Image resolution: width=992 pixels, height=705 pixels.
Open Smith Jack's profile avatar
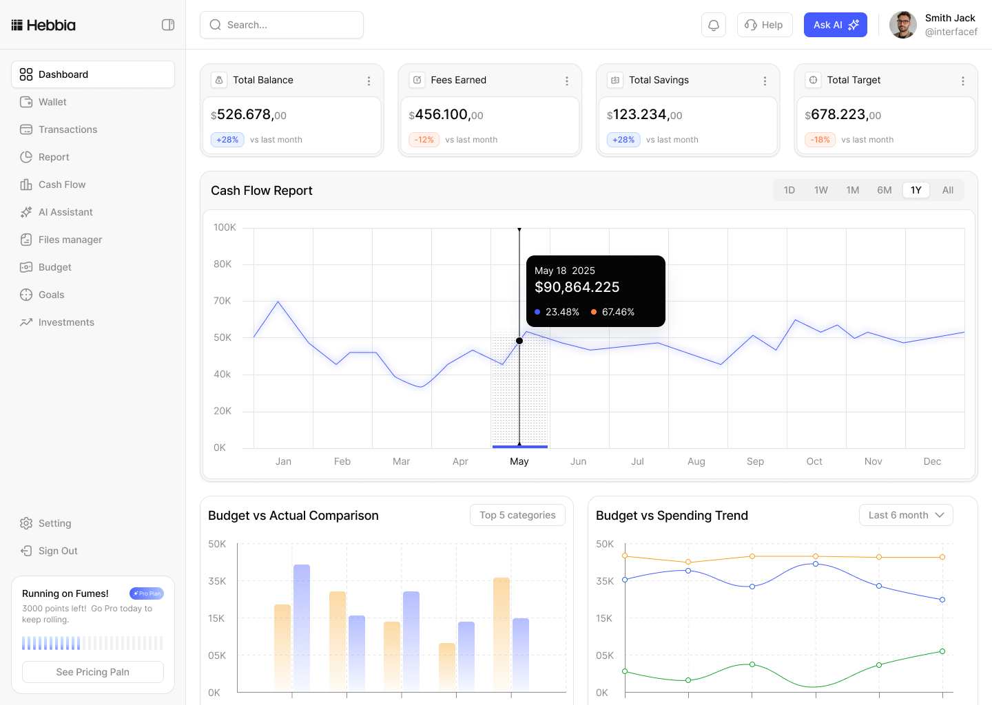903,25
